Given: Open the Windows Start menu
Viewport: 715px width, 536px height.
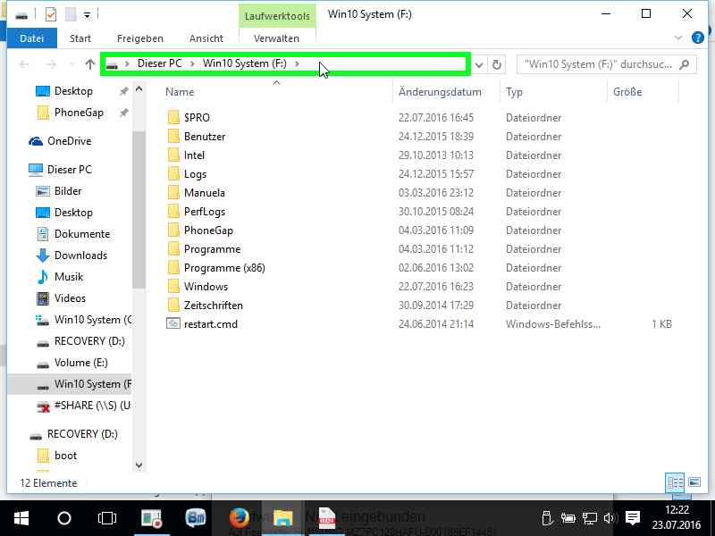Looking at the screenshot, I should 21,518.
